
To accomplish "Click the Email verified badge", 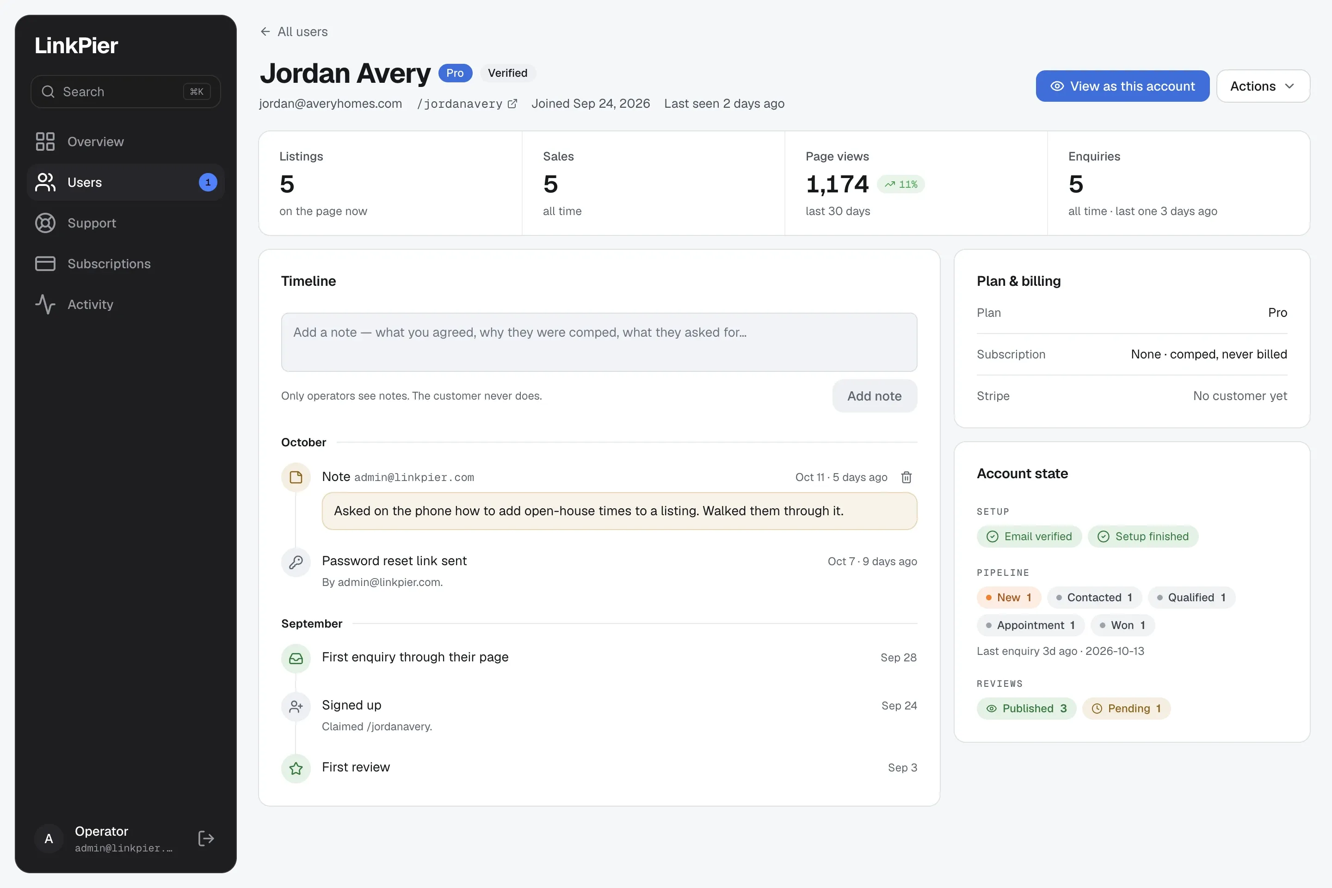I will (x=1029, y=536).
